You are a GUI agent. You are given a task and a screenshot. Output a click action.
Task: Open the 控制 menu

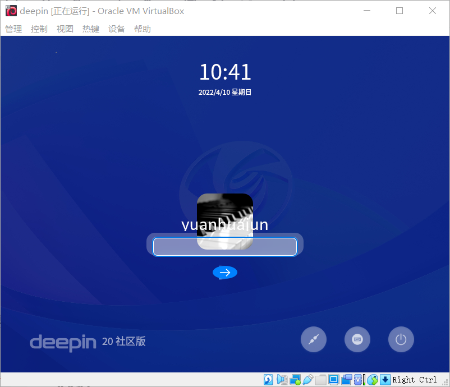point(39,29)
